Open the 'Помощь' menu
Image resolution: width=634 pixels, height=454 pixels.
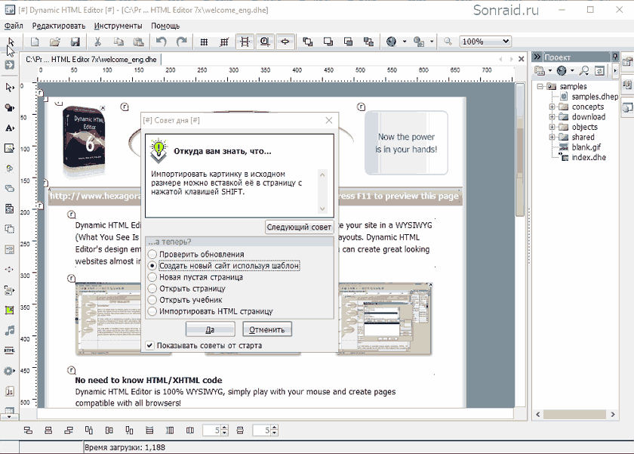pos(165,26)
